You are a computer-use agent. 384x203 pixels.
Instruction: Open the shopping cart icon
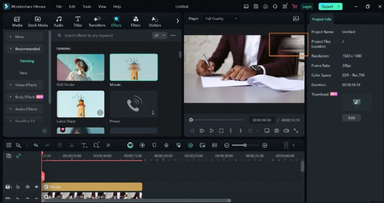[x=295, y=7]
